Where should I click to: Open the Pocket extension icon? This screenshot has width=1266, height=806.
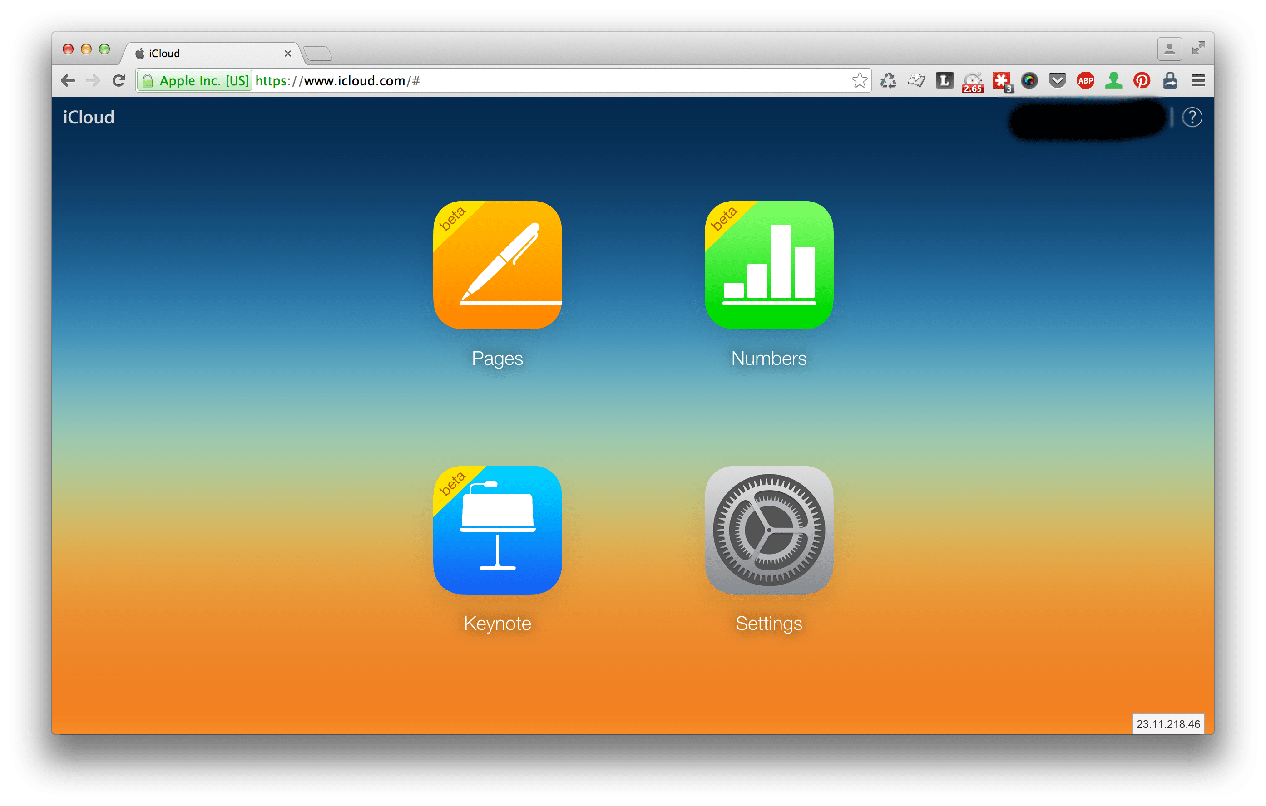(1057, 80)
